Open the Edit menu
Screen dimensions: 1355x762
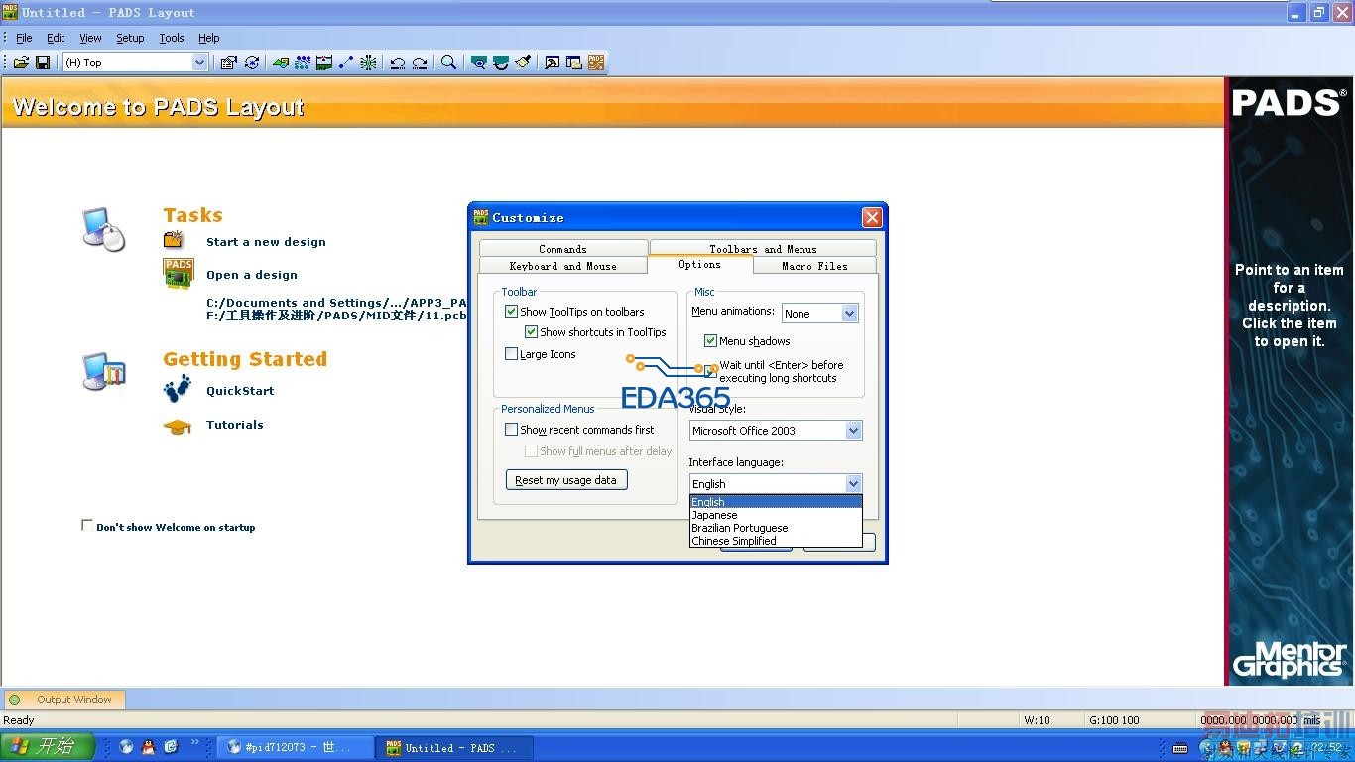56,38
